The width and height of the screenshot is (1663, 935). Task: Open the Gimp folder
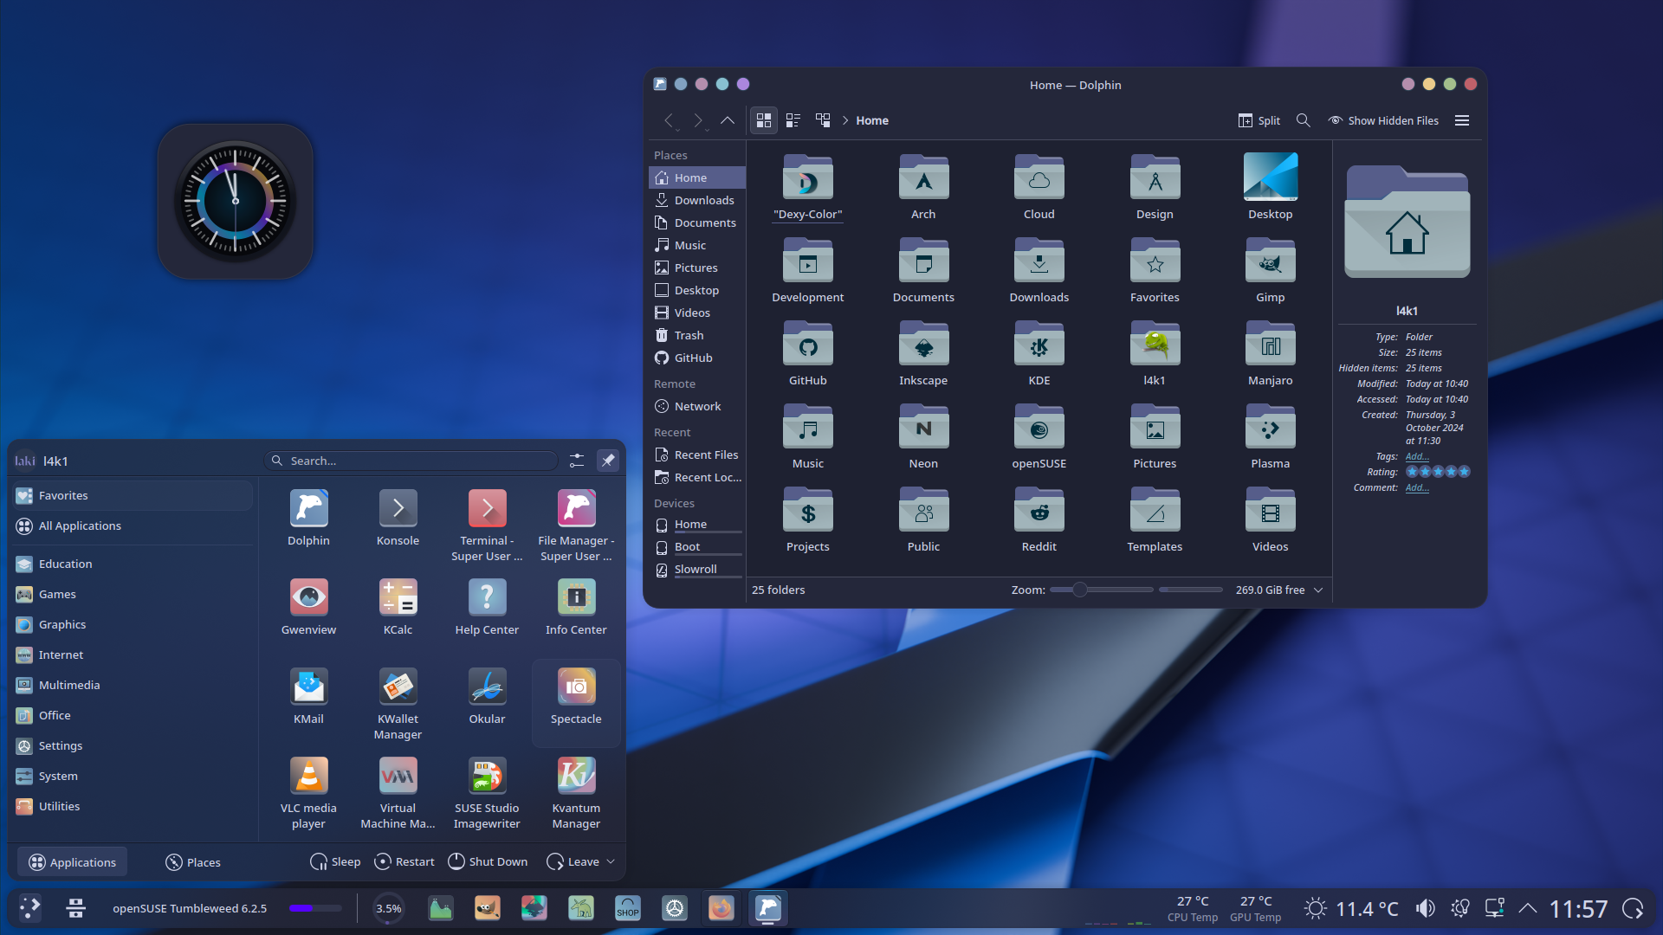coord(1270,271)
